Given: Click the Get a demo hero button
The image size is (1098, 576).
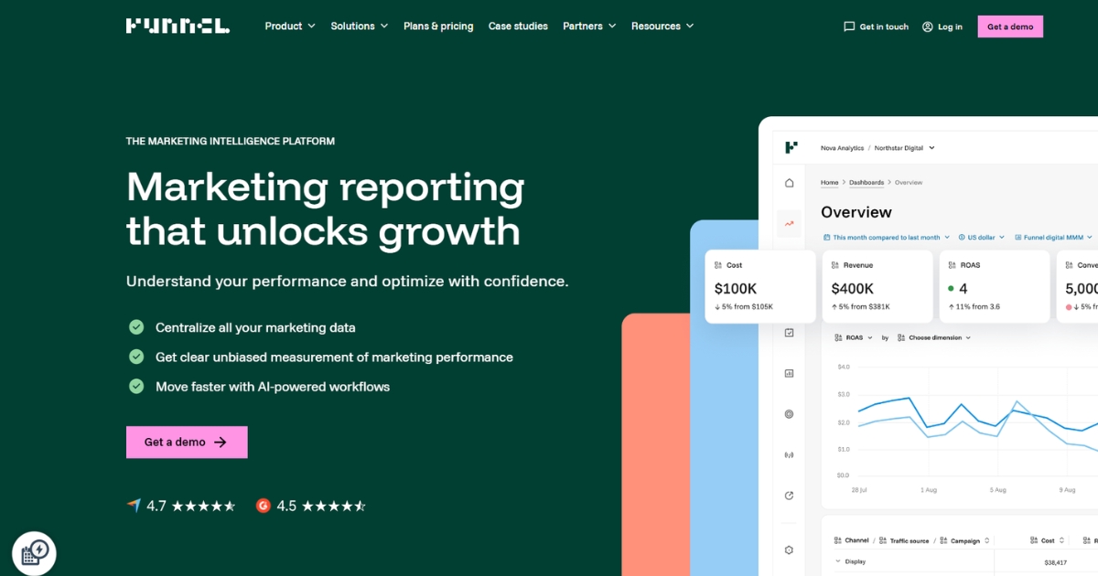Looking at the screenshot, I should 187,442.
